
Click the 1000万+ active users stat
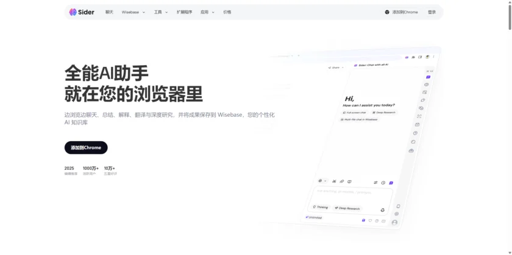(90, 171)
